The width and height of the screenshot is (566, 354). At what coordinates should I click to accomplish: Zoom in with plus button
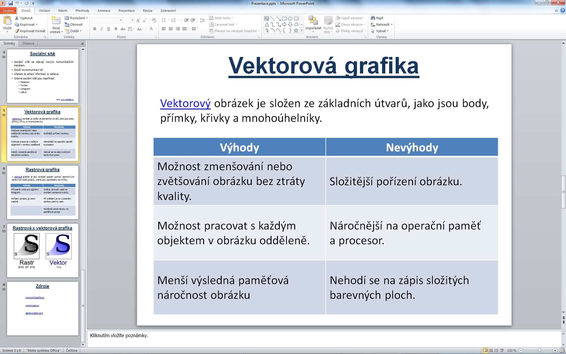click(555, 350)
